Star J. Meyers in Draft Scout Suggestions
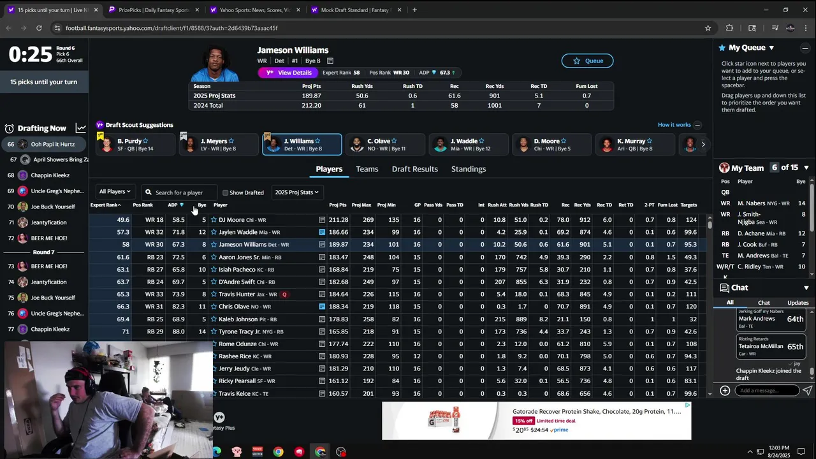Image resolution: width=816 pixels, height=459 pixels. [231, 141]
